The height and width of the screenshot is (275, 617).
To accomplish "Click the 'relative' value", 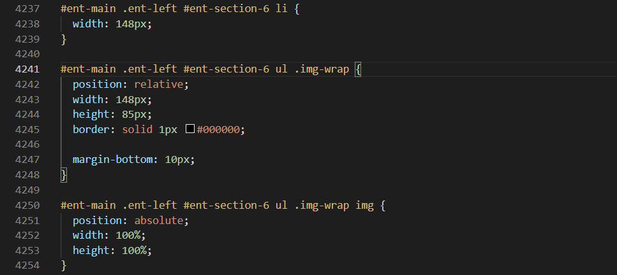I will click(x=159, y=84).
